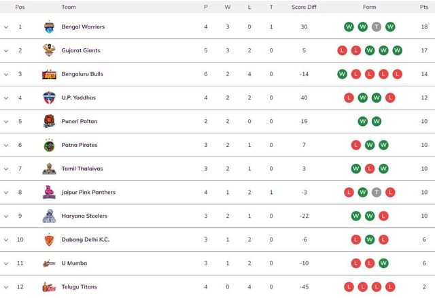Image resolution: width=435 pixels, height=298 pixels.
Task: Click the Bengal Warriors team logo
Action: coord(49,27)
